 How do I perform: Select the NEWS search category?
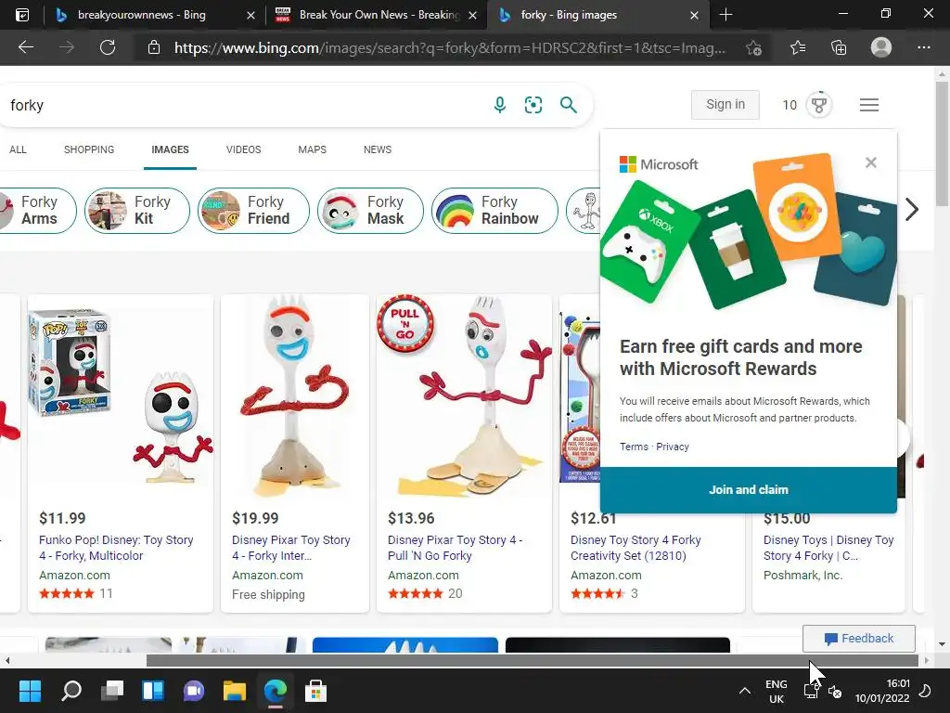[x=378, y=149]
